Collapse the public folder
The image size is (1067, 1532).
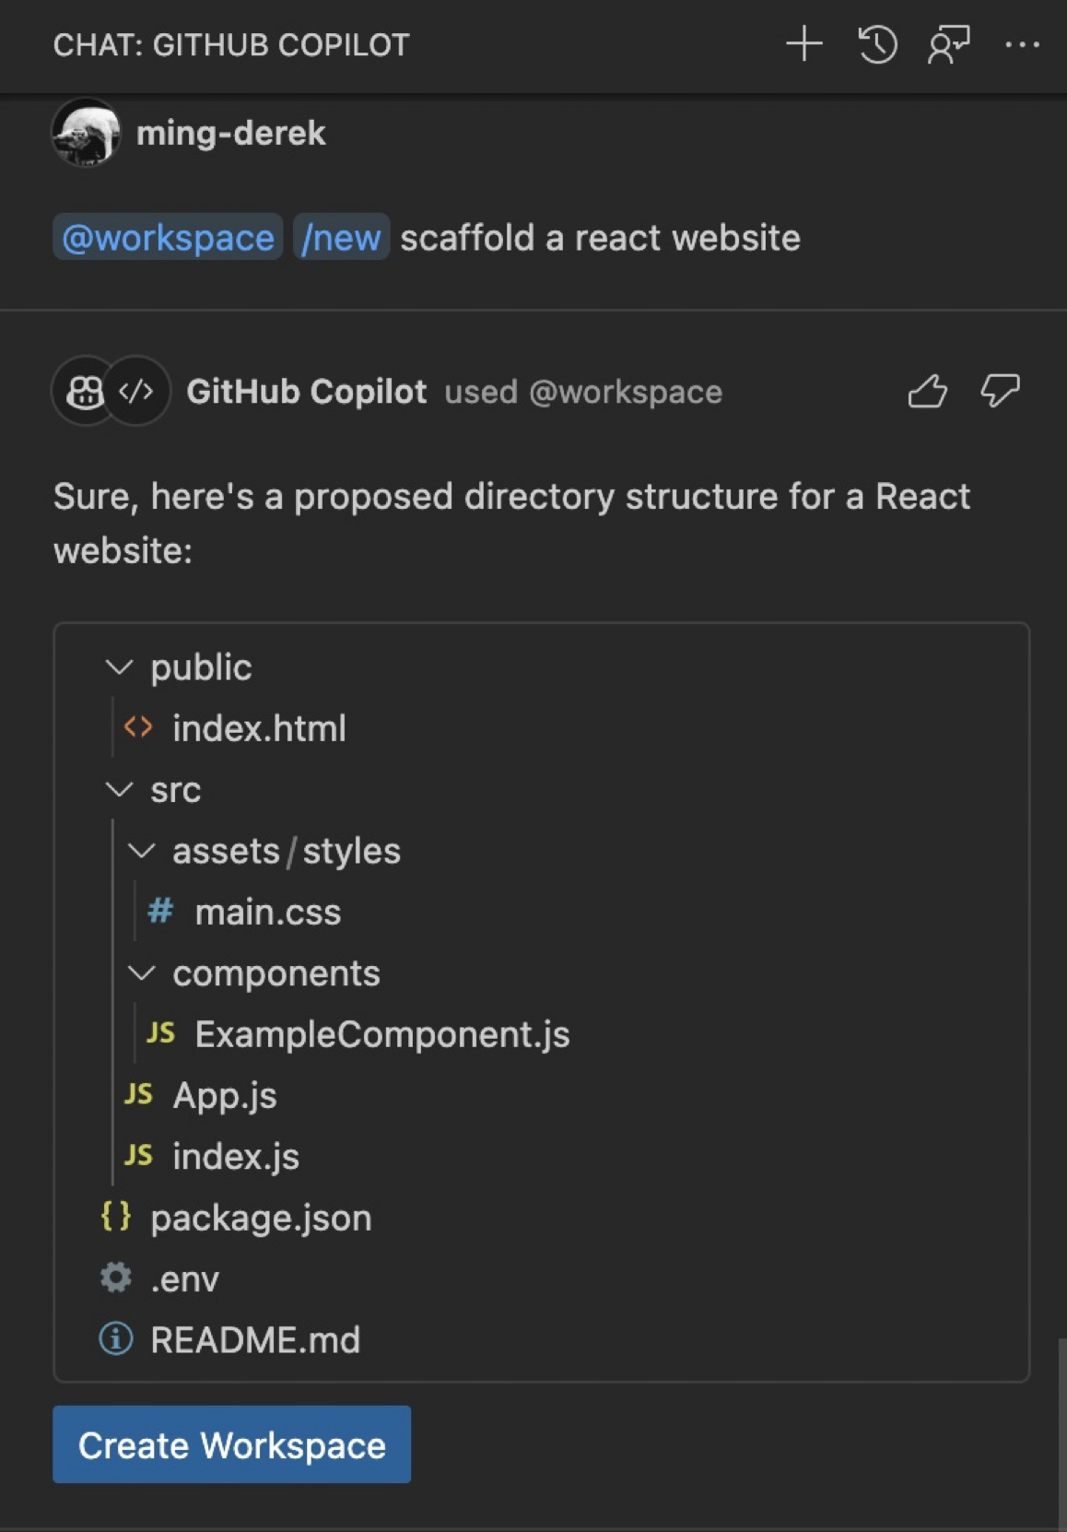(x=119, y=666)
